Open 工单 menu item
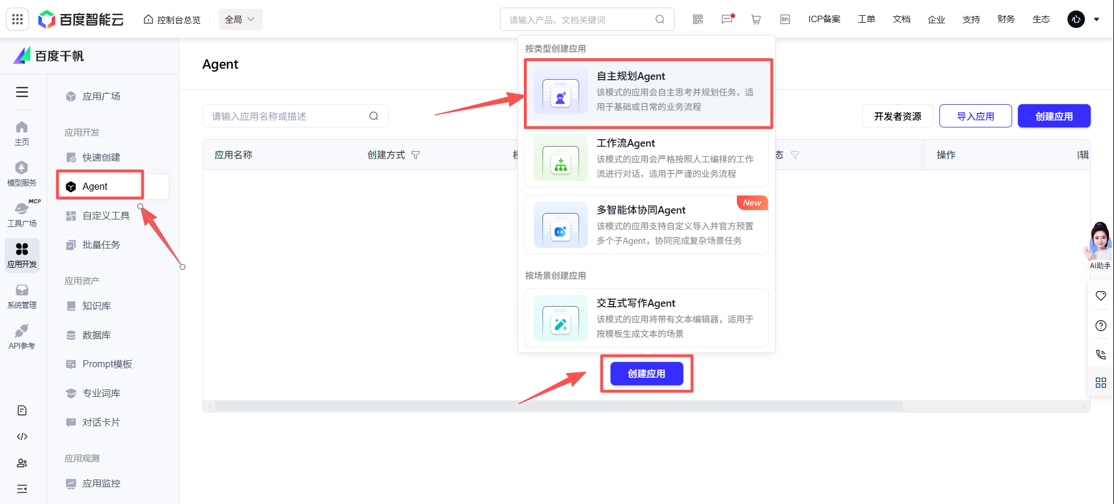Image resolution: width=1114 pixels, height=504 pixels. (x=867, y=19)
